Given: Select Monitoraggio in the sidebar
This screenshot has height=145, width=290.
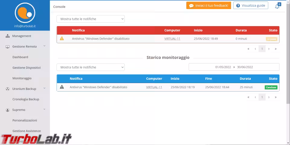Looking at the screenshot, I should (22, 78).
